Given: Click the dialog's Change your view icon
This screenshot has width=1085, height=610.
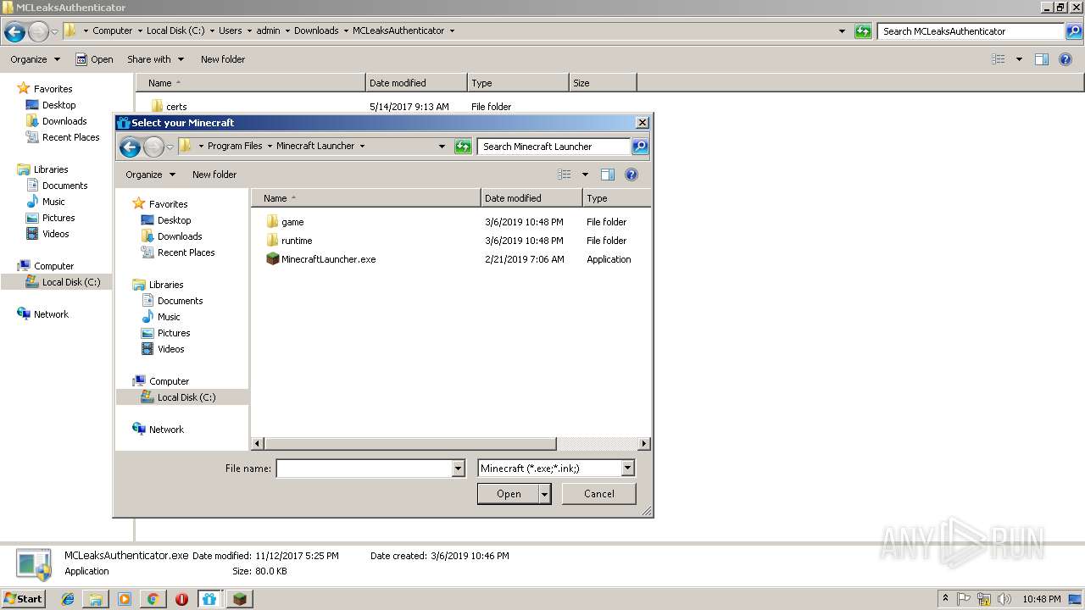Looking at the screenshot, I should (x=565, y=175).
